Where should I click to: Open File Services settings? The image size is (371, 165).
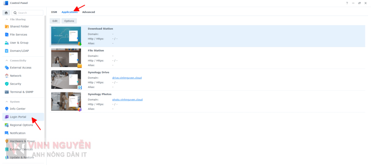tap(18, 35)
